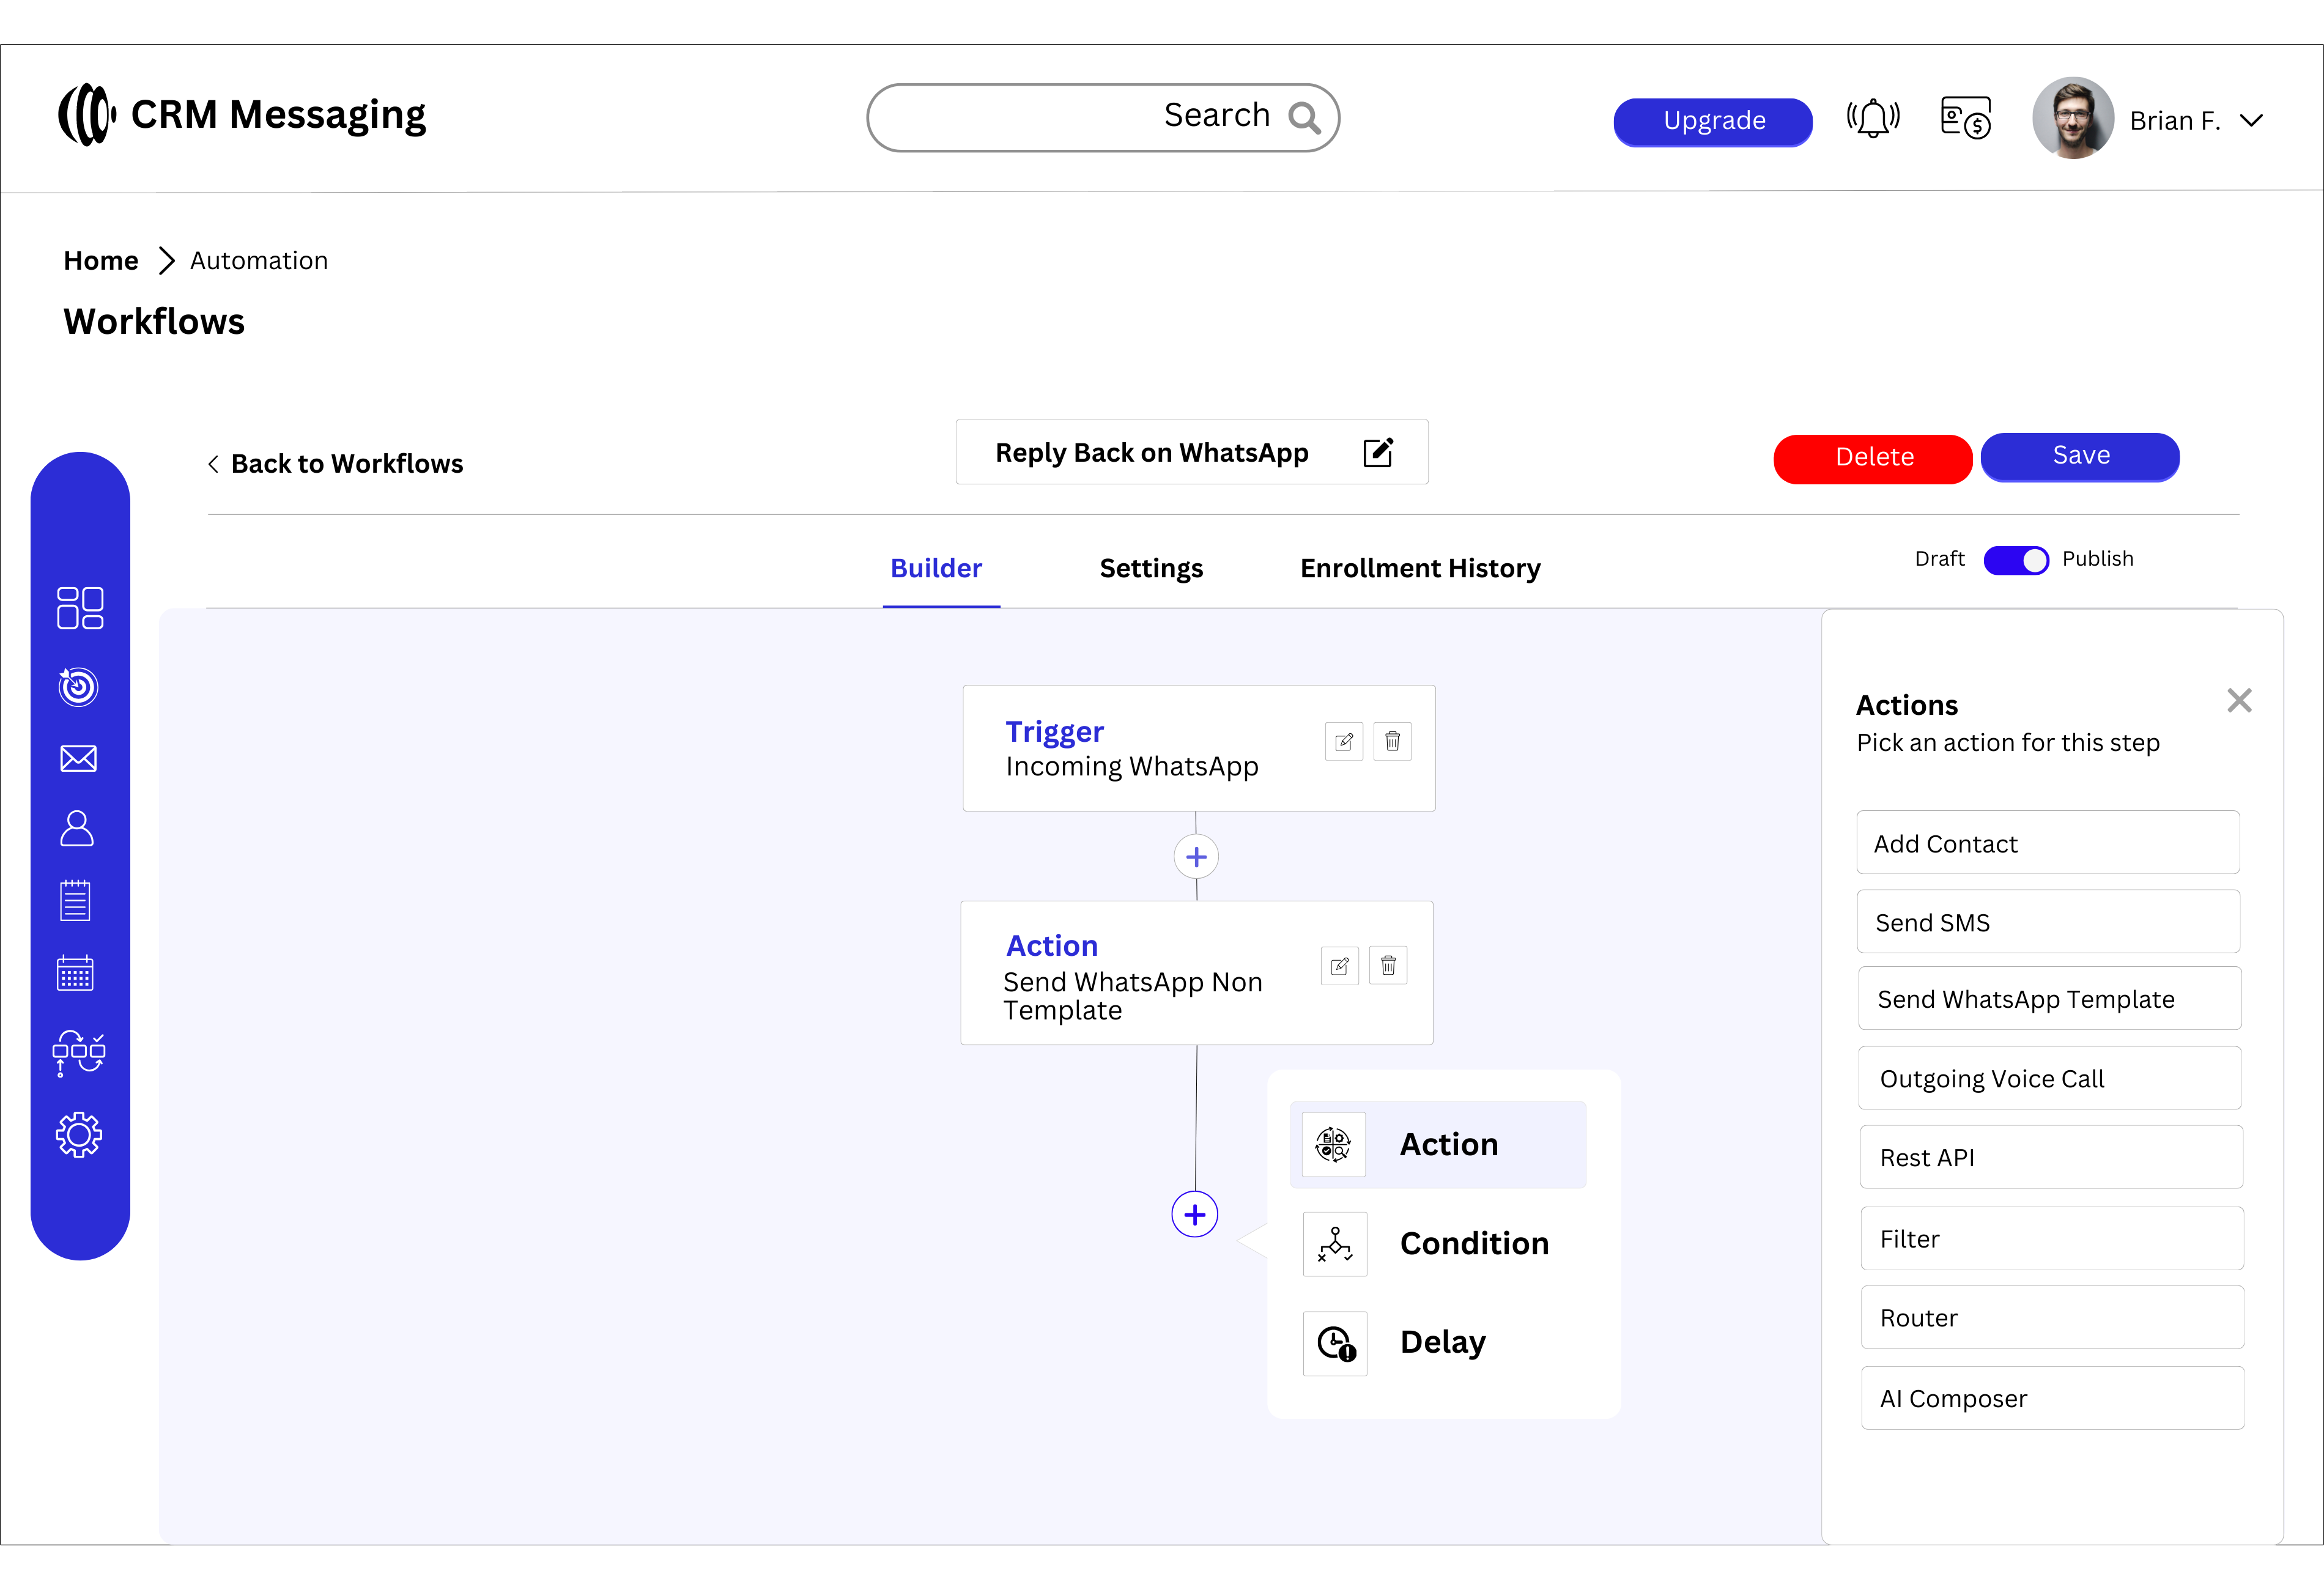Edit the workflow name Reply Back on WhatsApp
Viewport: 2324px width, 1590px height.
(x=1377, y=453)
